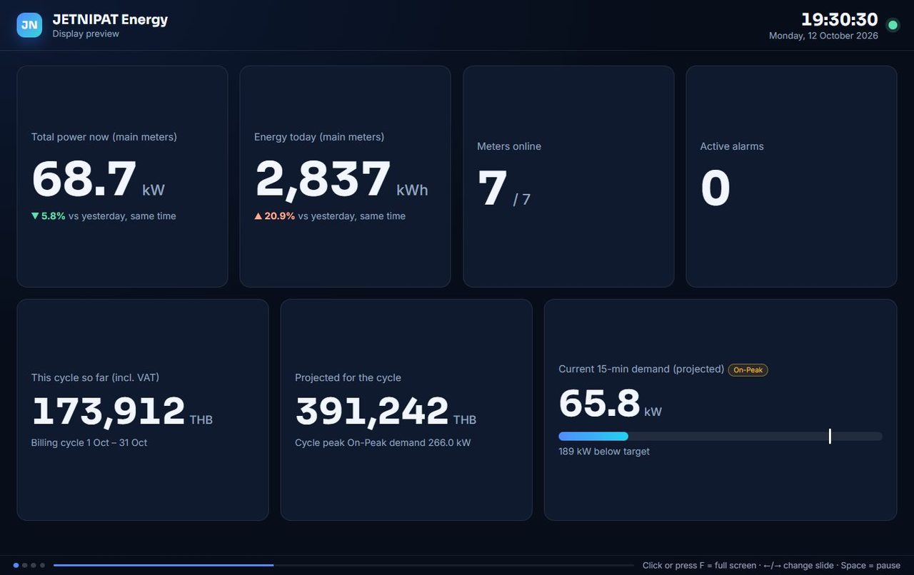
Task: Click the 19:30:30 clock
Action: 840,19
